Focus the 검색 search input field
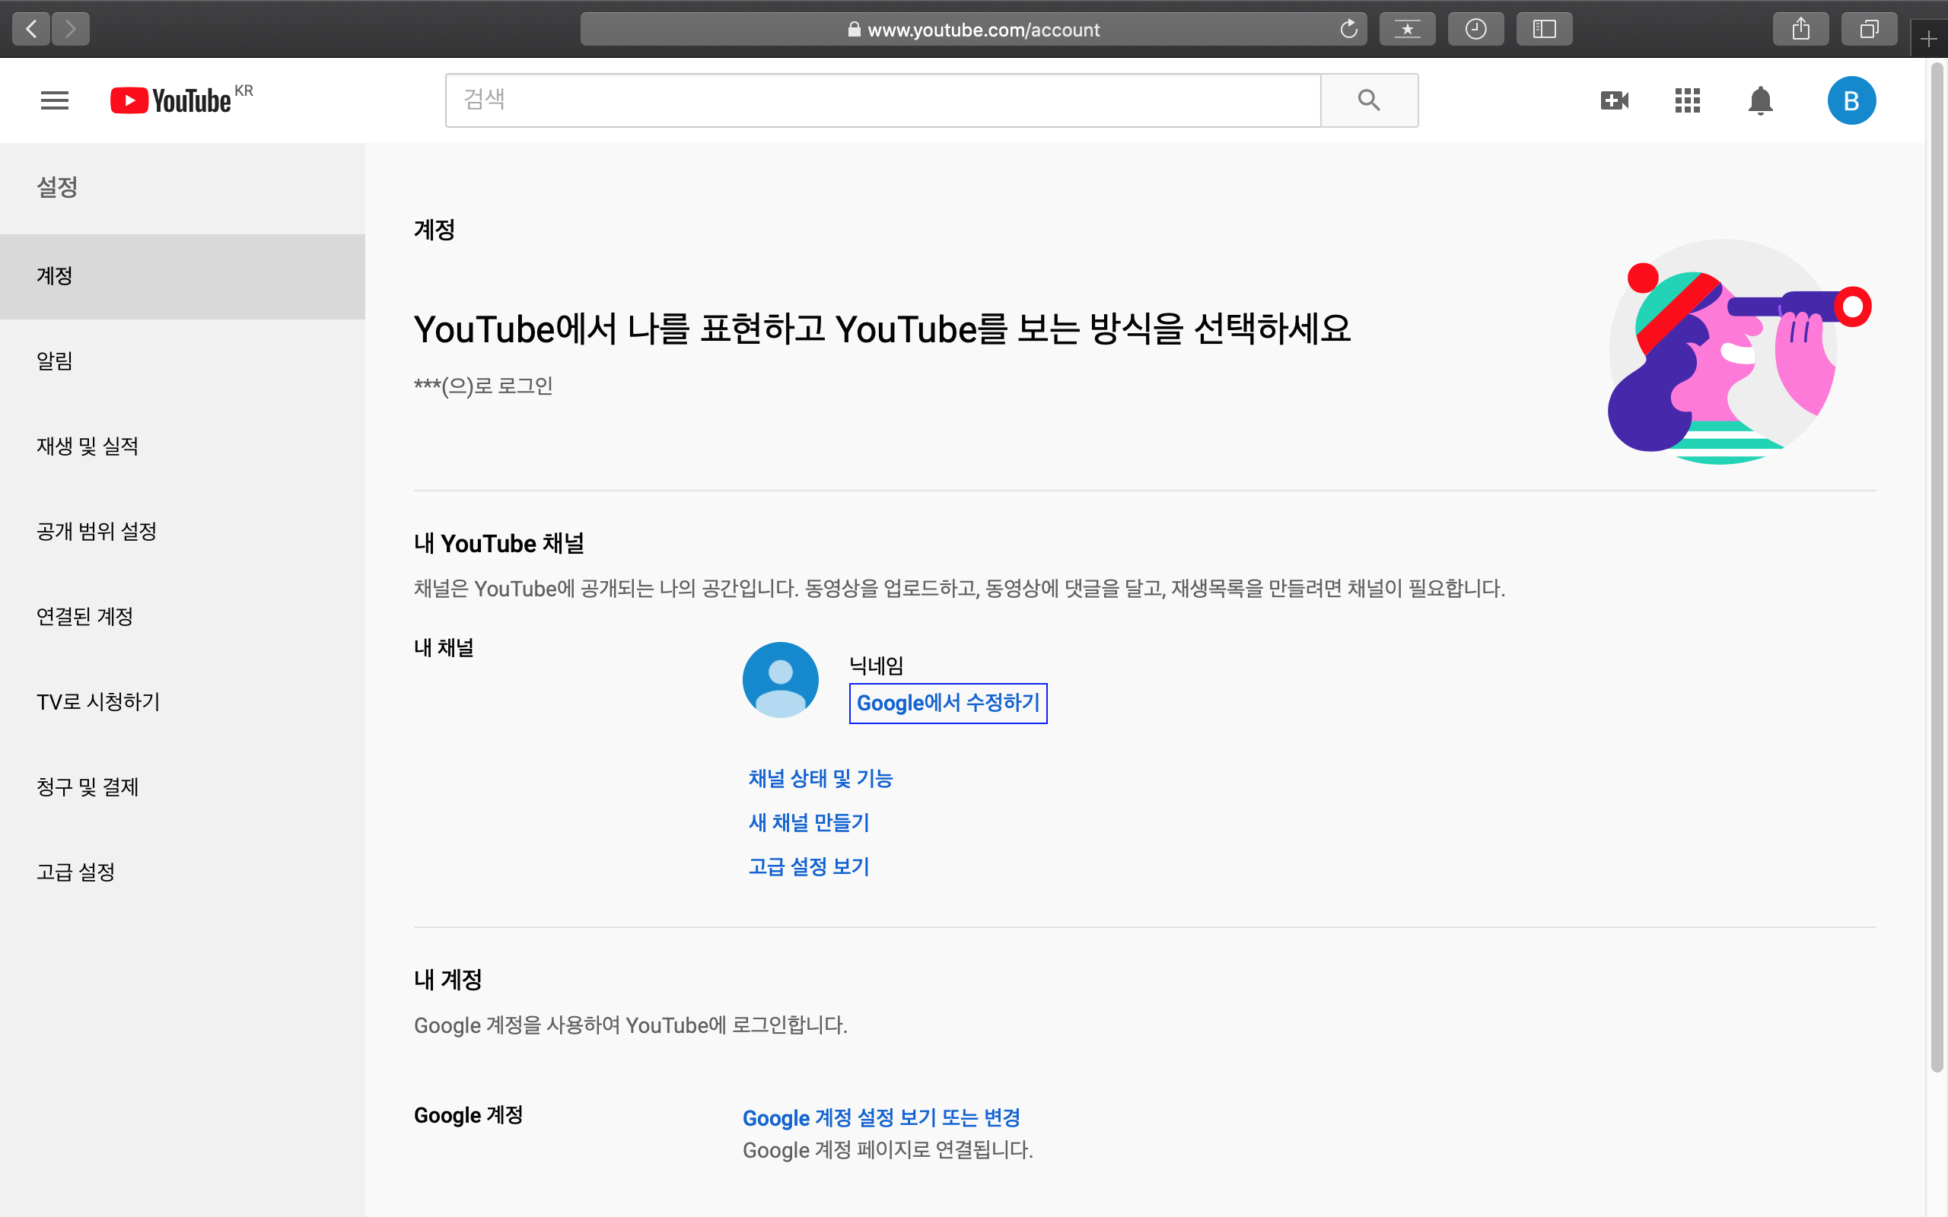 (x=882, y=100)
